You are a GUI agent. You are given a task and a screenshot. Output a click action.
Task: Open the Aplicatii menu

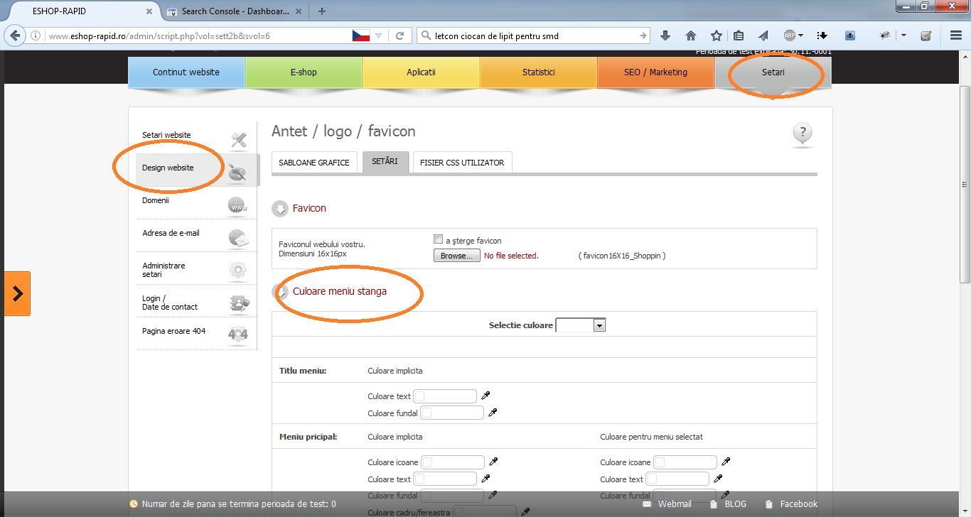pyautogui.click(x=421, y=72)
